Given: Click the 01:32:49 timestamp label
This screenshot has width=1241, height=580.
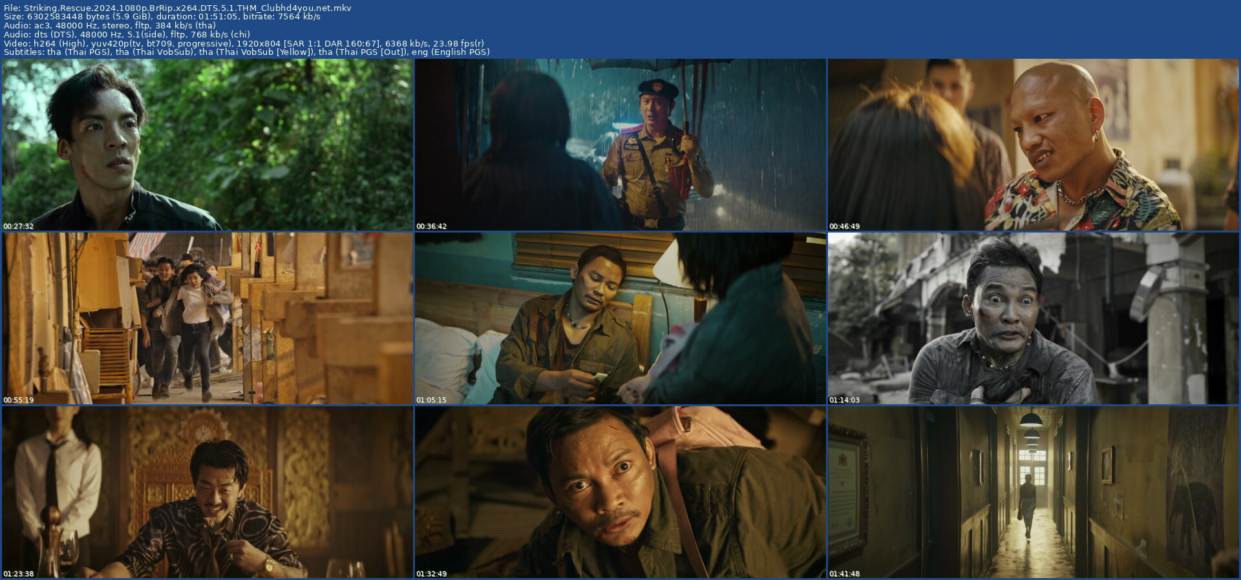Looking at the screenshot, I should coord(431,574).
